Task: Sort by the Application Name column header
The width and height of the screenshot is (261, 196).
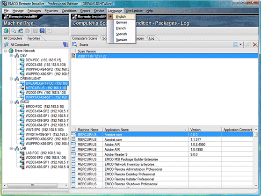Action: tap(145, 130)
